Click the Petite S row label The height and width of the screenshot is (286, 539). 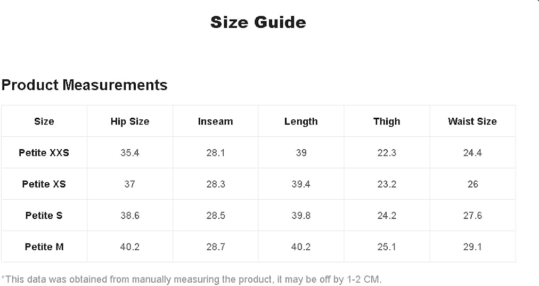coord(44,216)
